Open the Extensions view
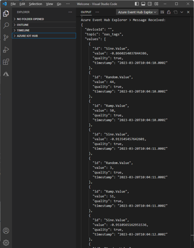 click(6, 62)
